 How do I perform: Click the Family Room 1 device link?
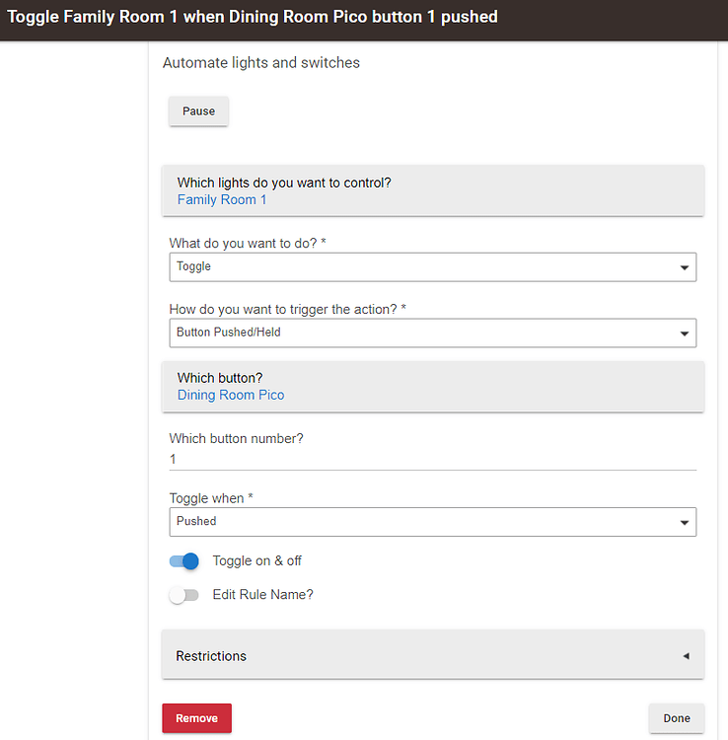(x=222, y=199)
